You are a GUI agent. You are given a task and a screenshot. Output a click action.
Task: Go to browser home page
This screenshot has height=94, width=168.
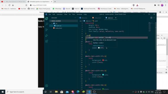click(x=13, y=5)
